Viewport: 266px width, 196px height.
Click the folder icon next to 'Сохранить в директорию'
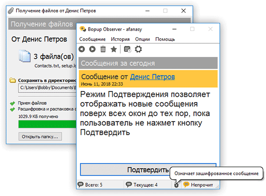(x=12, y=80)
